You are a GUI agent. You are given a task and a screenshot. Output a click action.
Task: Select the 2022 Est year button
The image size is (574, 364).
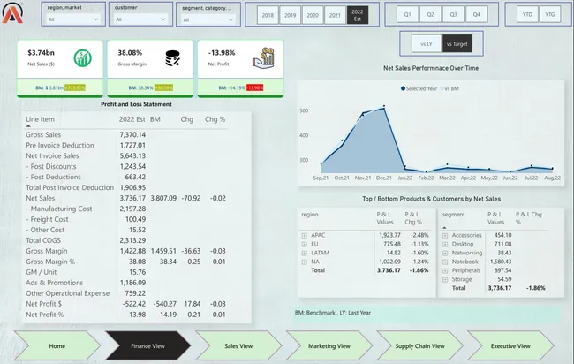pos(358,15)
